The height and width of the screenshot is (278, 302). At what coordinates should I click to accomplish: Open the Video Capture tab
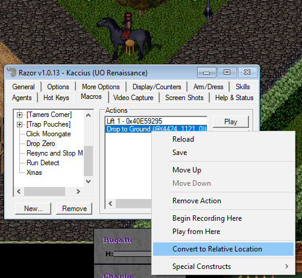(133, 98)
